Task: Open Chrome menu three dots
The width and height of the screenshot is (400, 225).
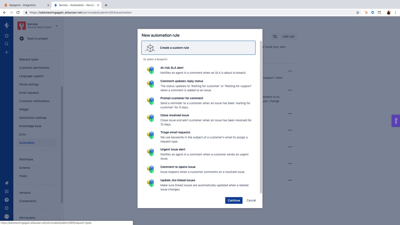Action: click(x=396, y=12)
